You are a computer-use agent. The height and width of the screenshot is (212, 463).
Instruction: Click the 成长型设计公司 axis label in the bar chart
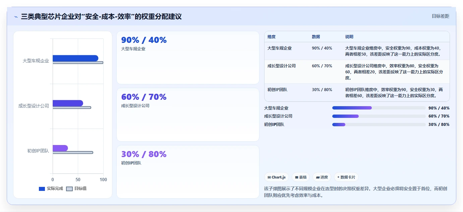pyautogui.click(x=34, y=106)
